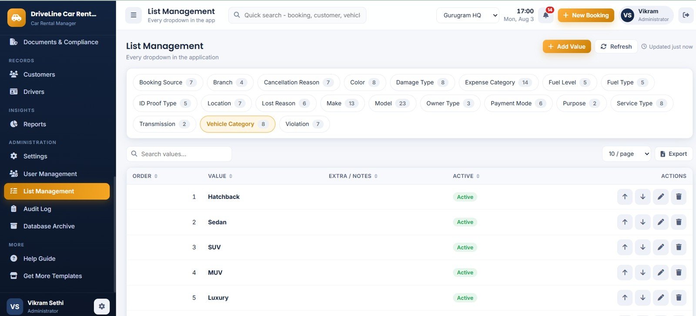Screen dimensions: 696x316
Task: Open Help Guide in the sidebar
Action: pyautogui.click(x=57, y=259)
